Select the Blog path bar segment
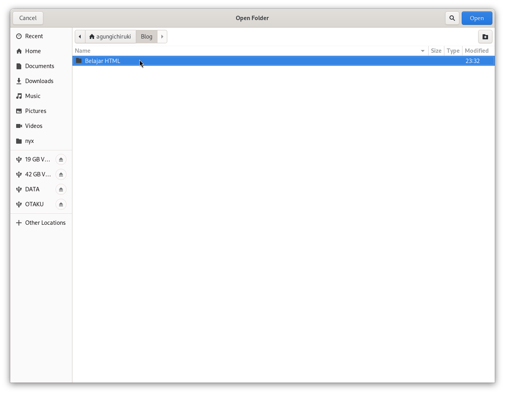505x394 pixels. [x=146, y=37]
